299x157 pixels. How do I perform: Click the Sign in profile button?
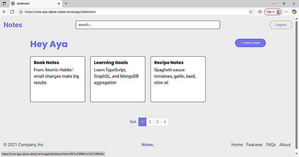pyautogui.click(x=273, y=12)
